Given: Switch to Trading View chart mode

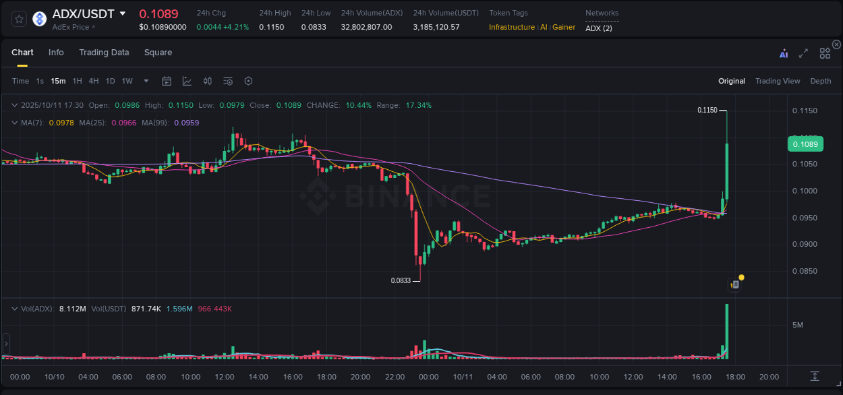Looking at the screenshot, I should pos(778,80).
